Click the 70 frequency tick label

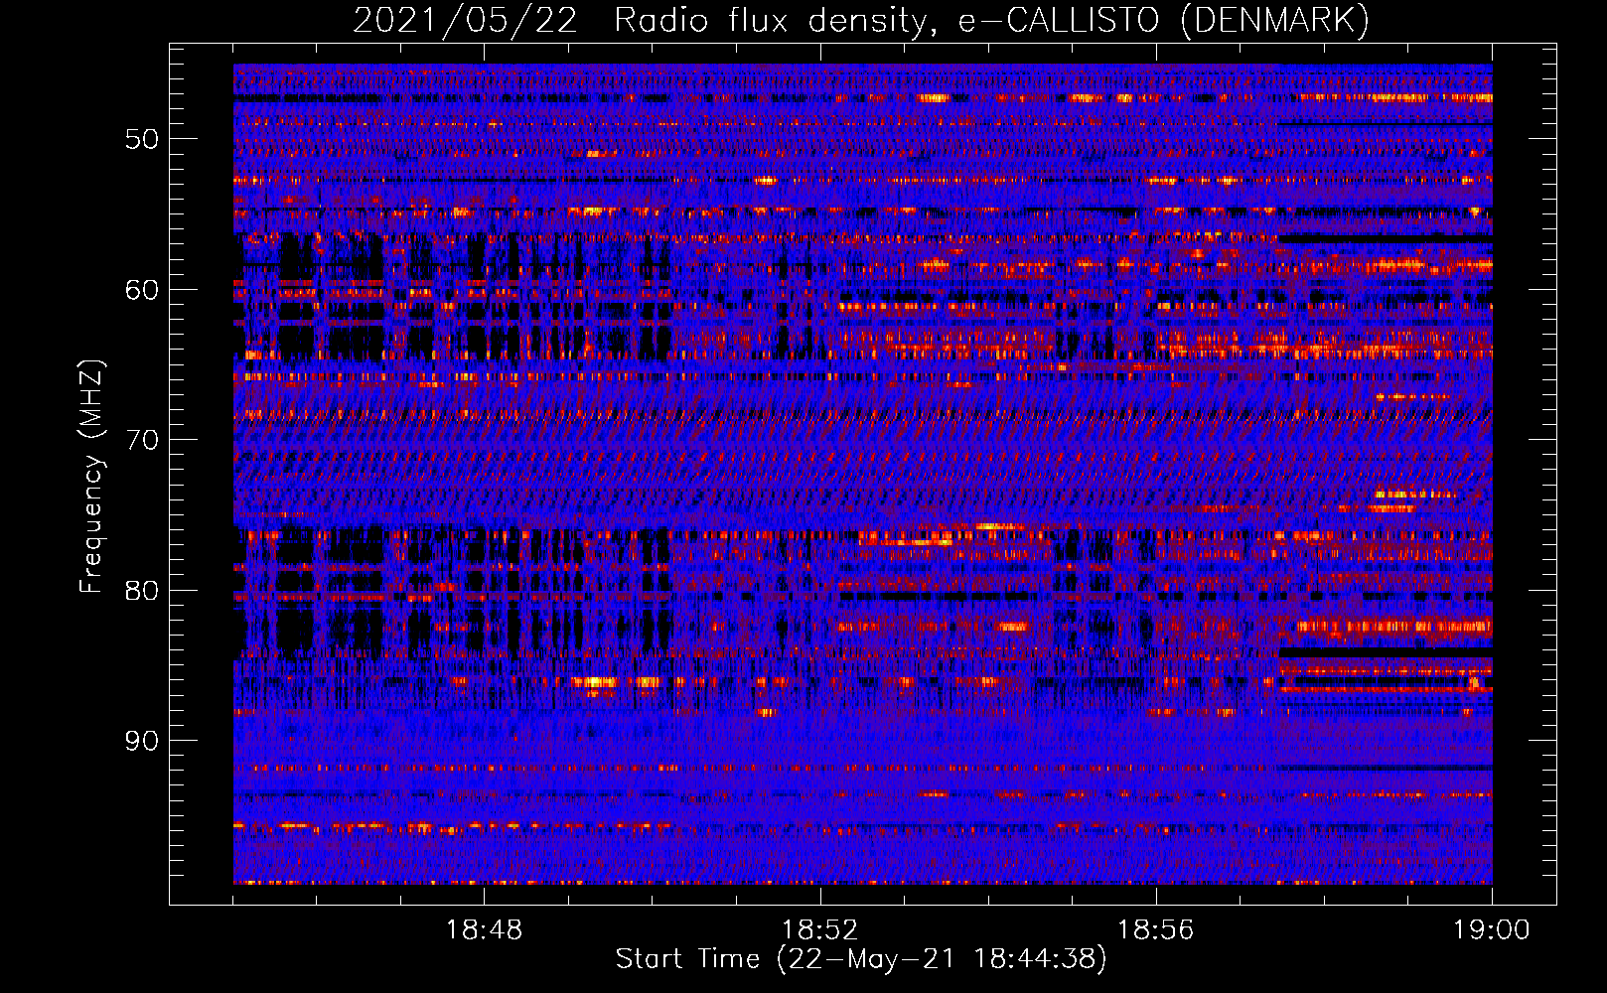(142, 440)
